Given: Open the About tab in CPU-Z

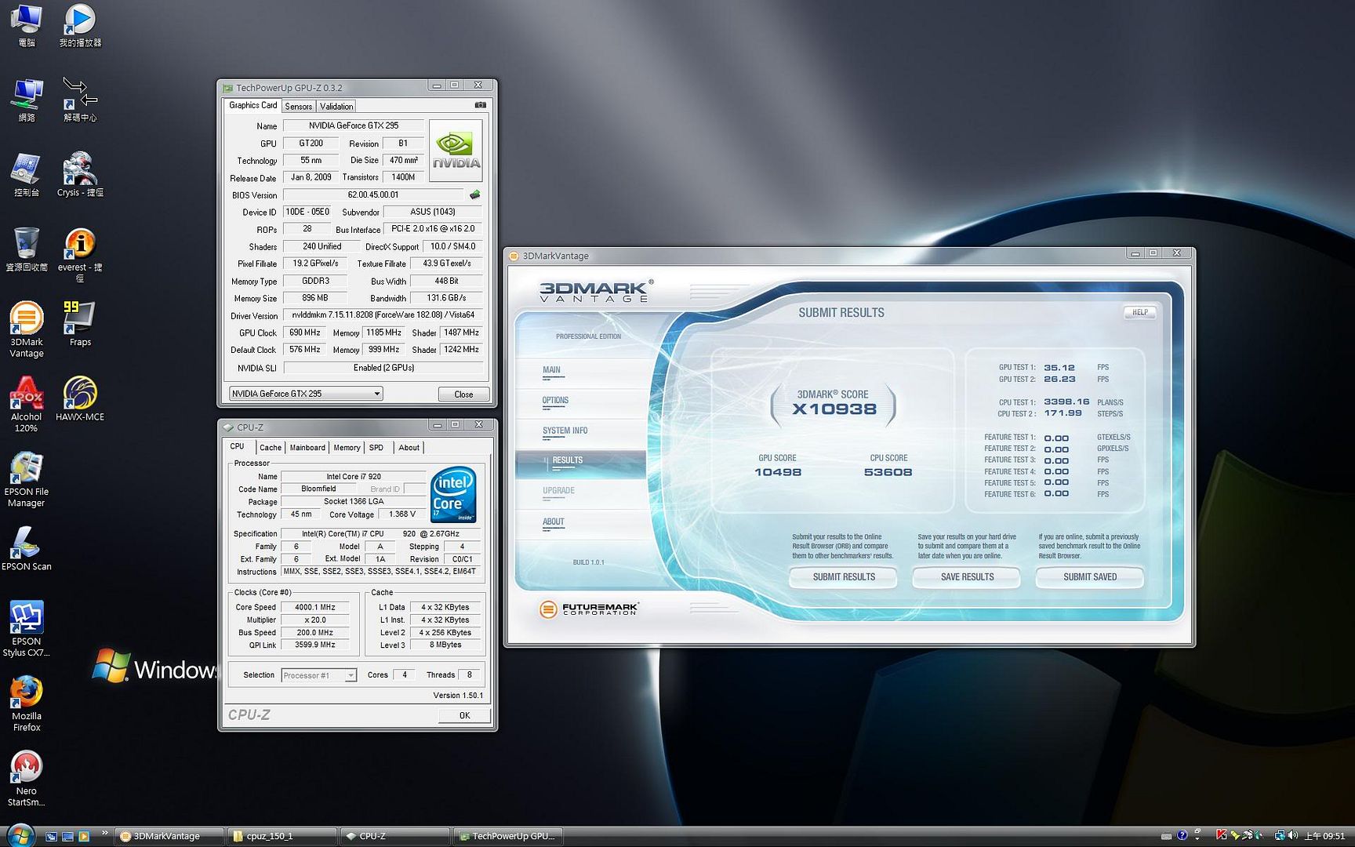Looking at the screenshot, I should (x=409, y=448).
